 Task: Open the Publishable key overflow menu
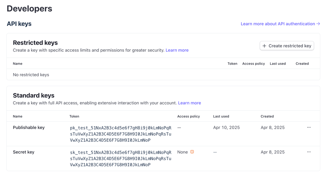tap(309, 128)
